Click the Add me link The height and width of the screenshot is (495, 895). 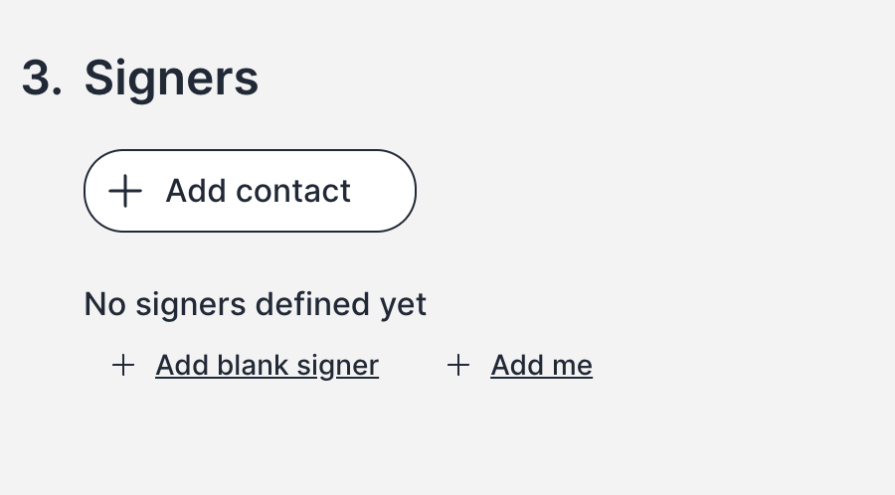click(x=541, y=366)
